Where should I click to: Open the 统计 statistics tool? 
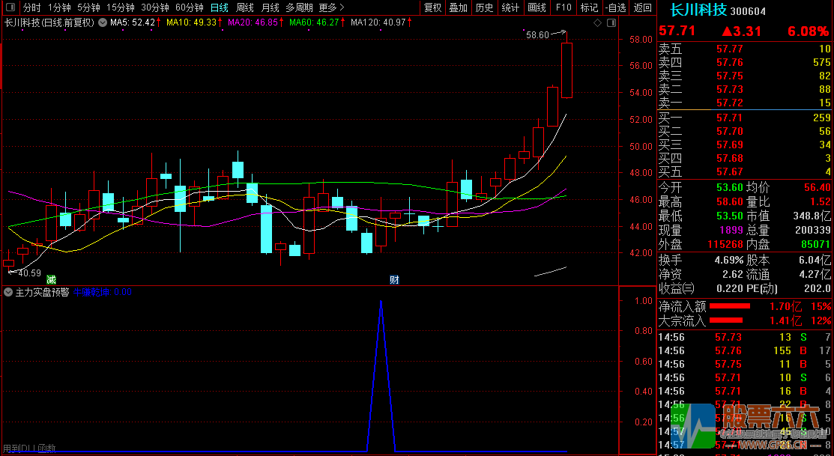[510, 7]
